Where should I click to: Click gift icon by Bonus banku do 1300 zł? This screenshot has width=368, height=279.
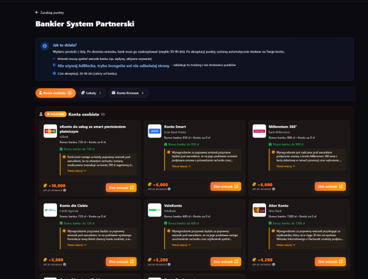point(270,223)
